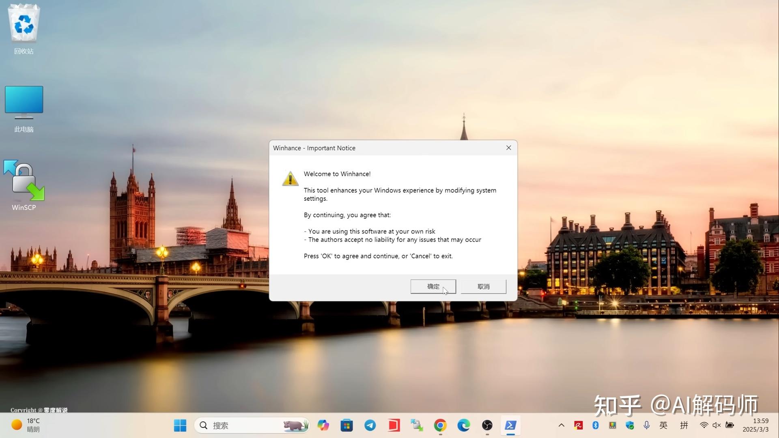Open Windows Security from the system tray
This screenshot has height=438, width=779.
tap(629, 425)
